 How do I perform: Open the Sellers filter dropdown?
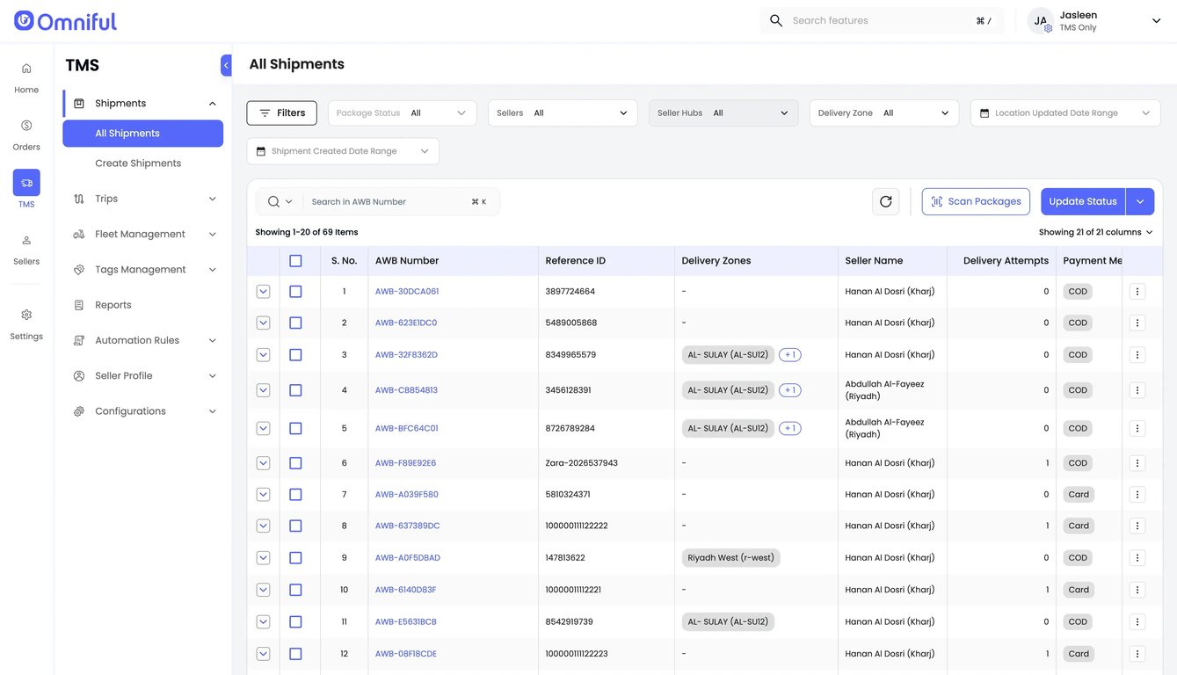(x=563, y=113)
